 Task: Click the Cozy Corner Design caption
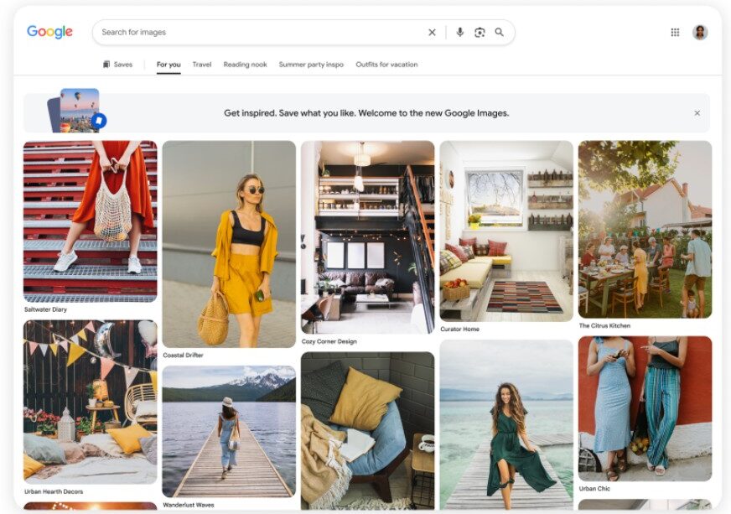pos(329,341)
